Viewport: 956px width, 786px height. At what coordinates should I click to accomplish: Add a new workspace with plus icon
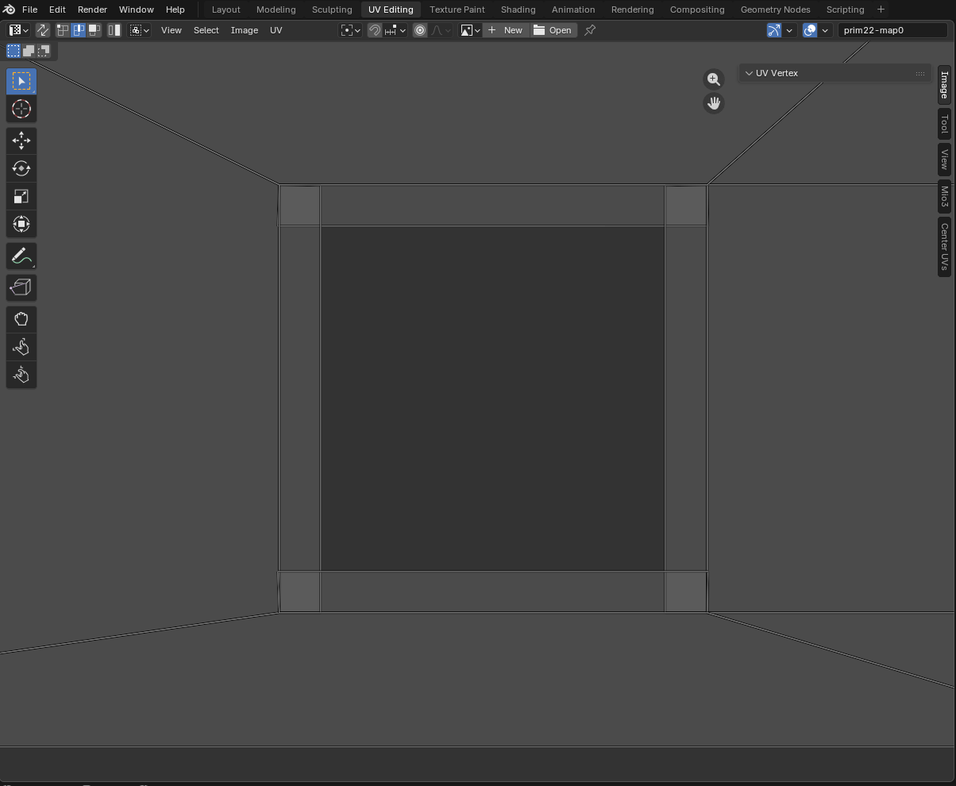[x=881, y=10]
